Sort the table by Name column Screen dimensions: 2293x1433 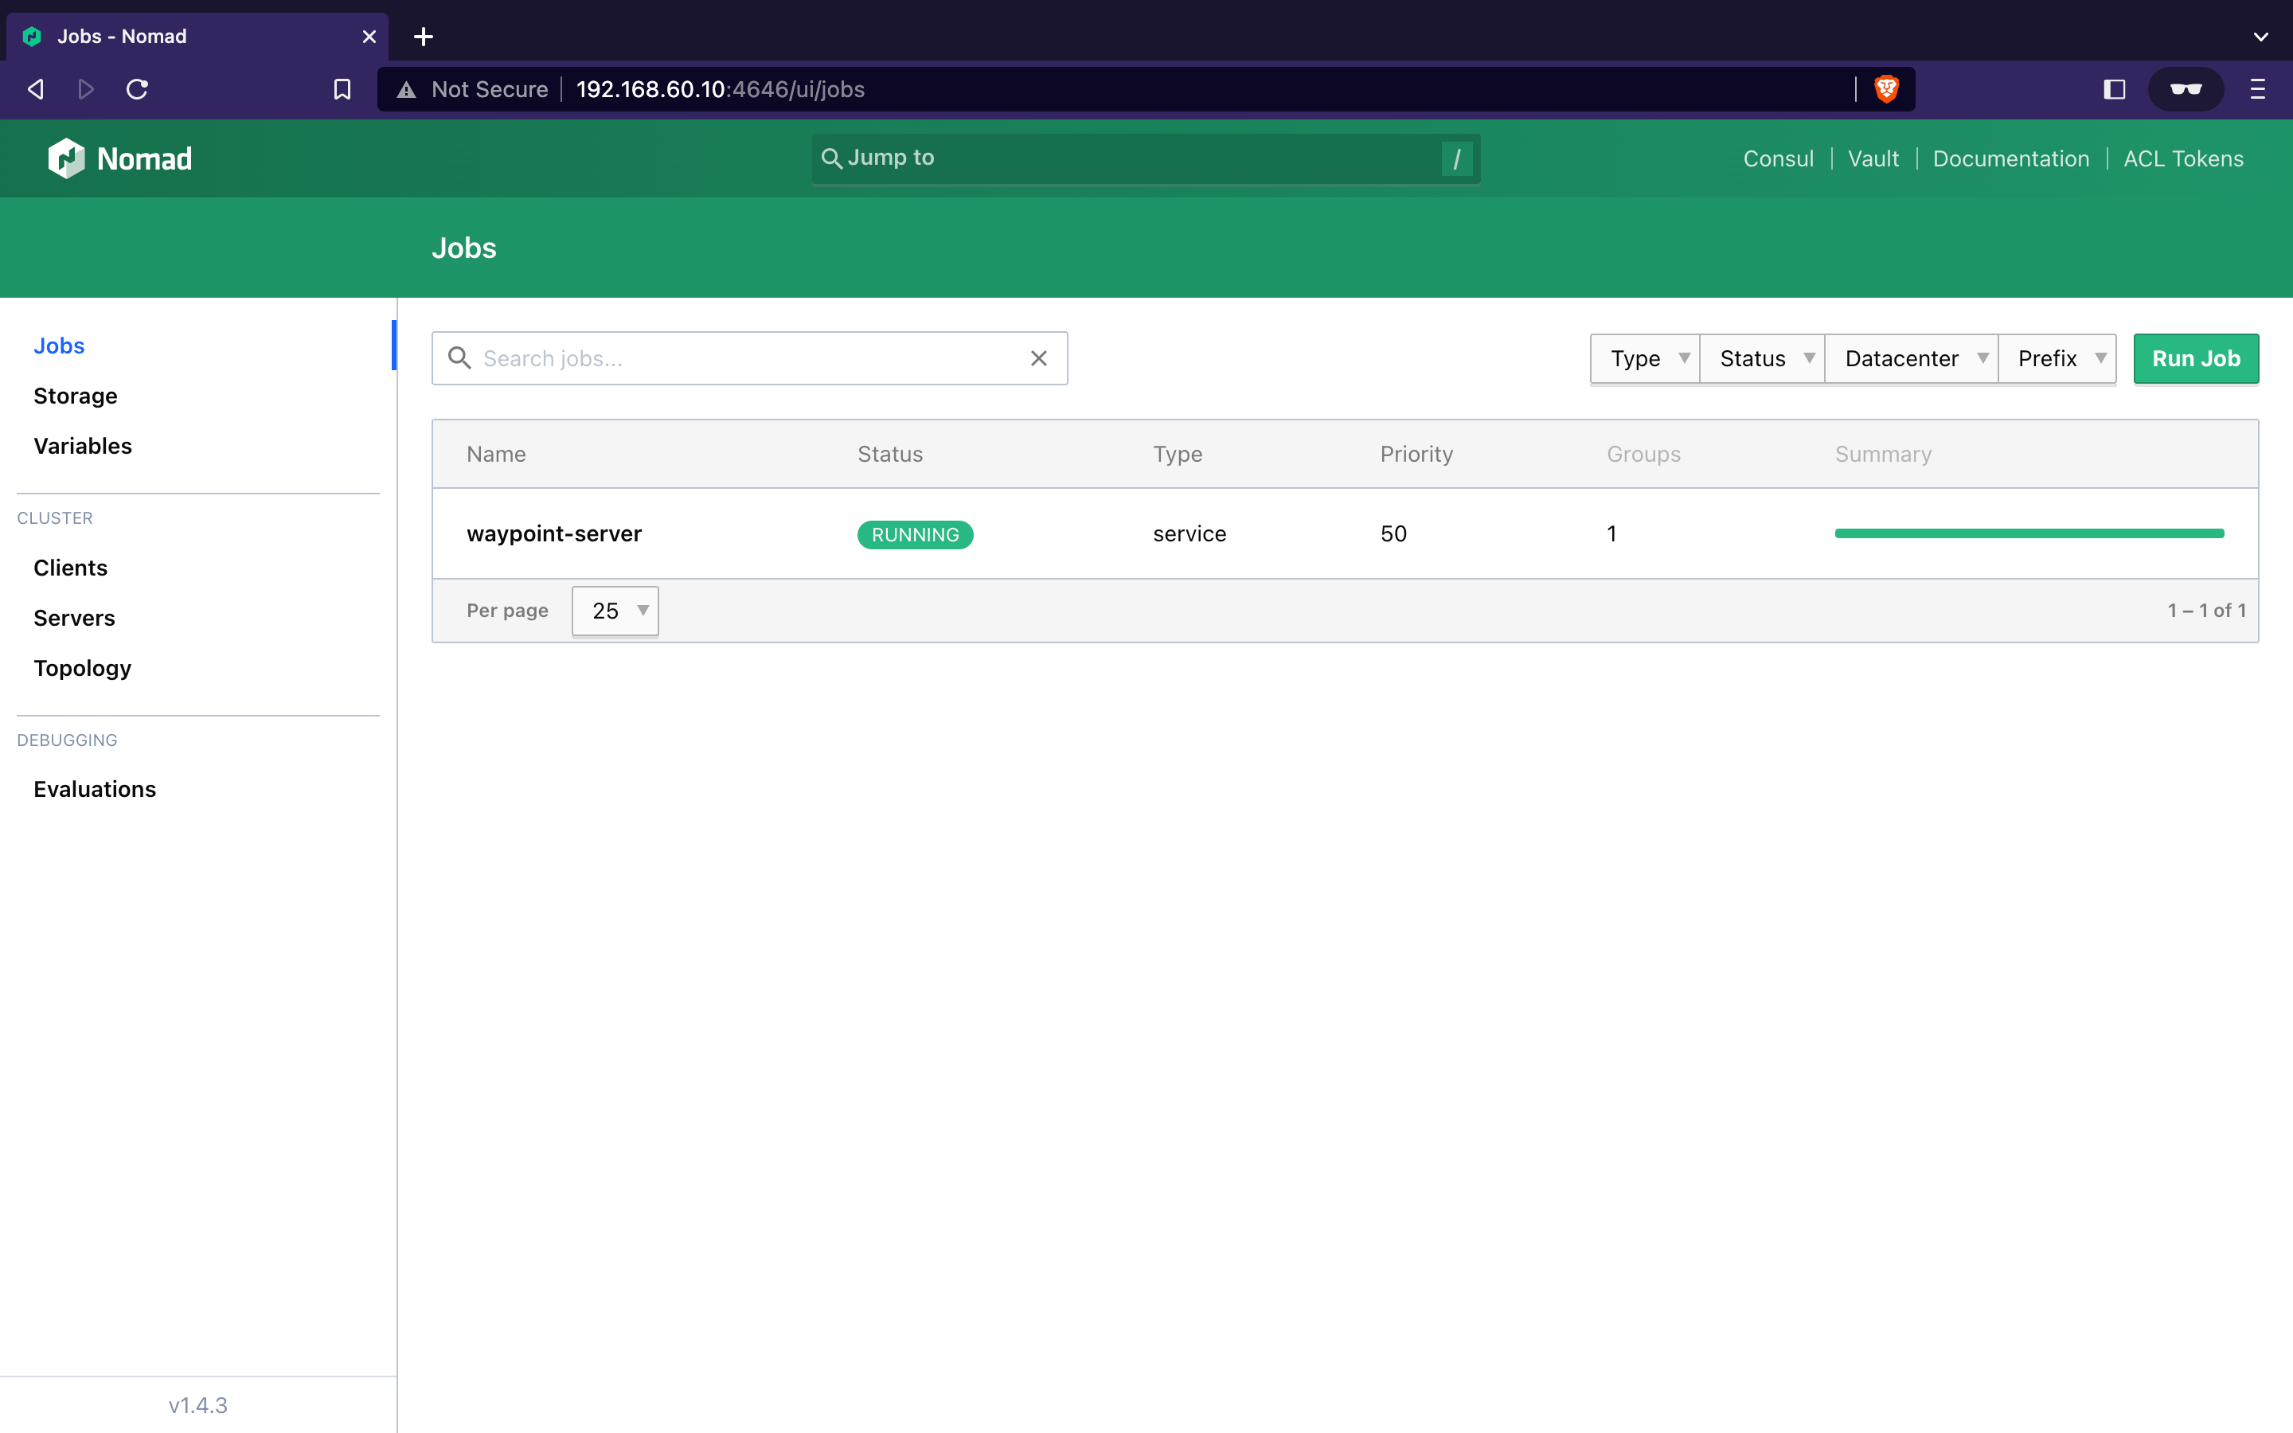(x=495, y=454)
